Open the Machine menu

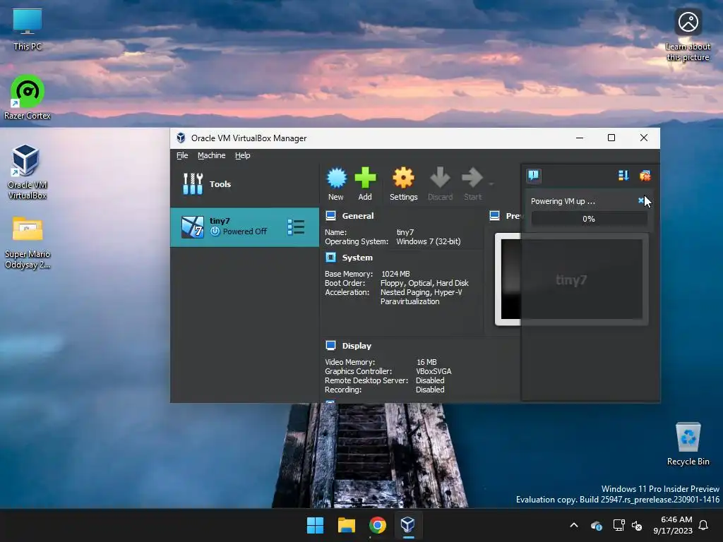[x=212, y=155]
